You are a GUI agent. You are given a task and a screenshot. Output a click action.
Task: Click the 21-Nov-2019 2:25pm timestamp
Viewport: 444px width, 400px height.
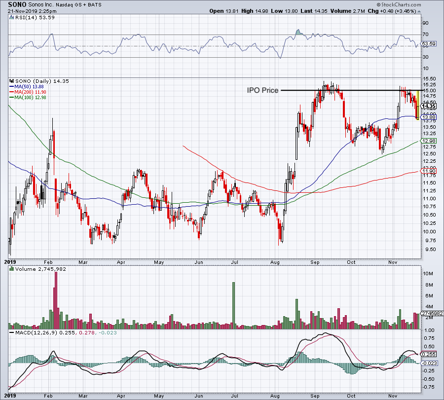click(32, 11)
